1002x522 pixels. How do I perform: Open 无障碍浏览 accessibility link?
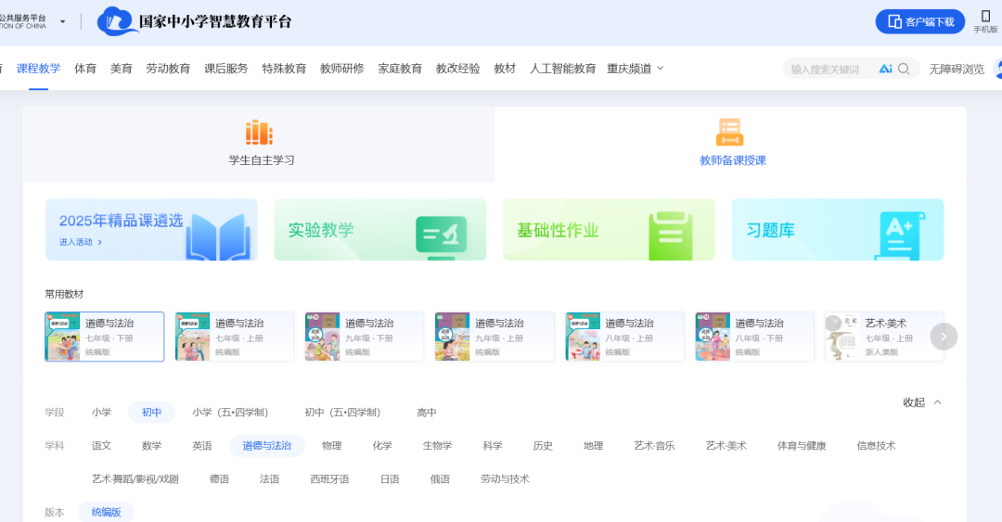coord(957,69)
